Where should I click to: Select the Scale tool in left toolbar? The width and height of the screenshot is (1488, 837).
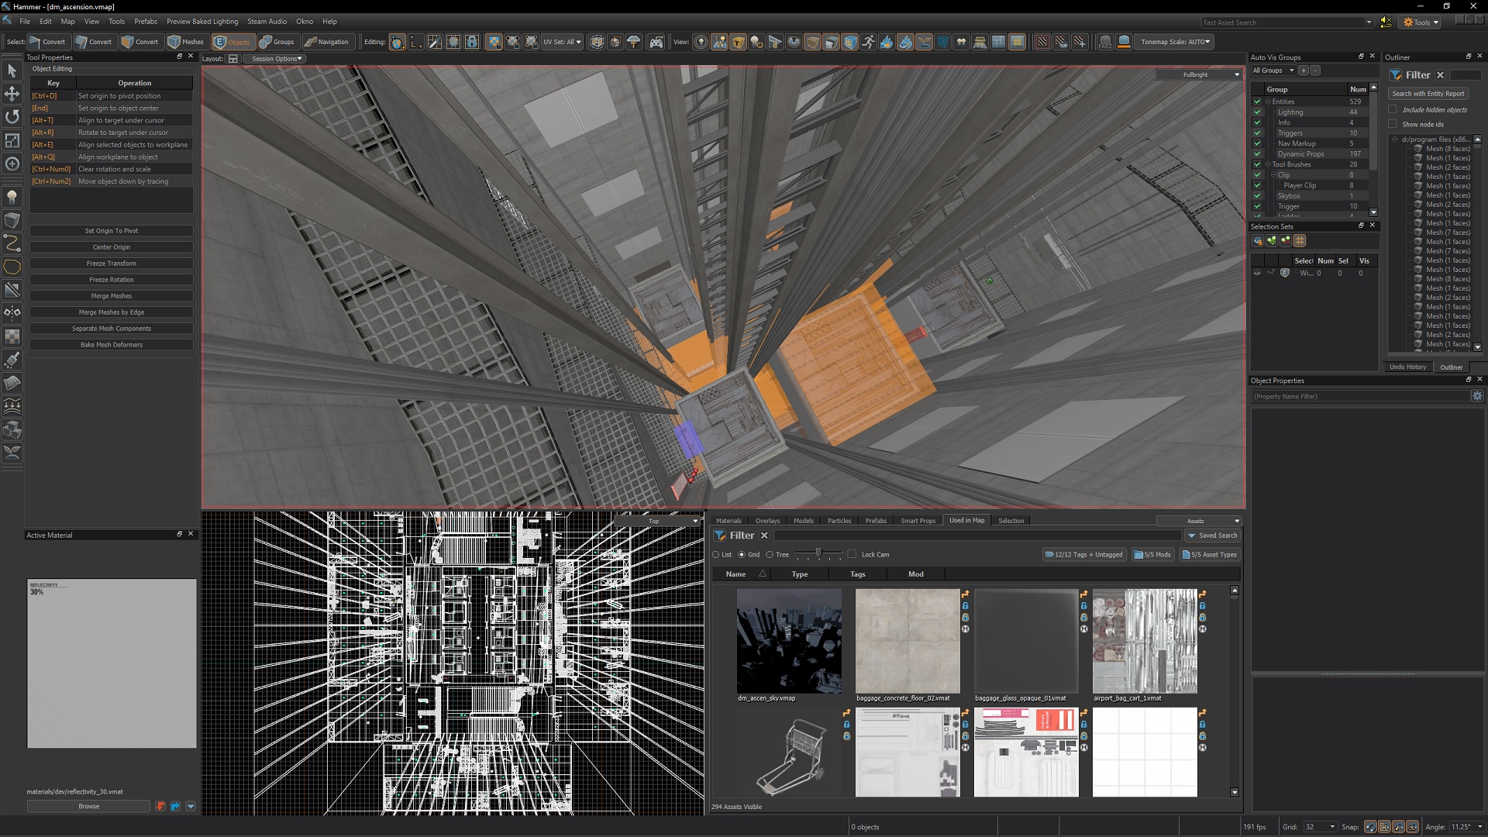pos(12,140)
